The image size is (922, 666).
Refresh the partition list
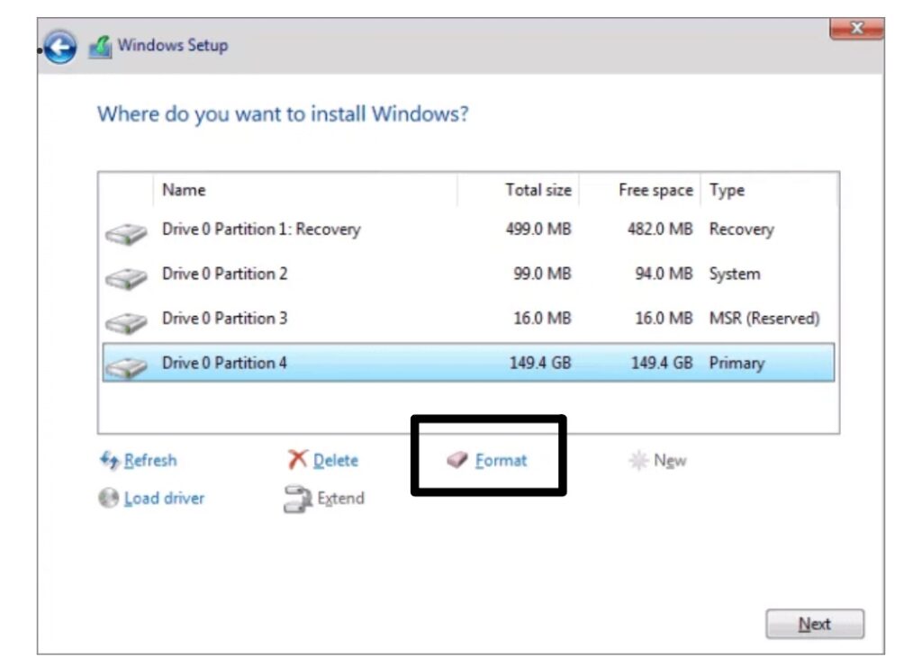point(150,460)
